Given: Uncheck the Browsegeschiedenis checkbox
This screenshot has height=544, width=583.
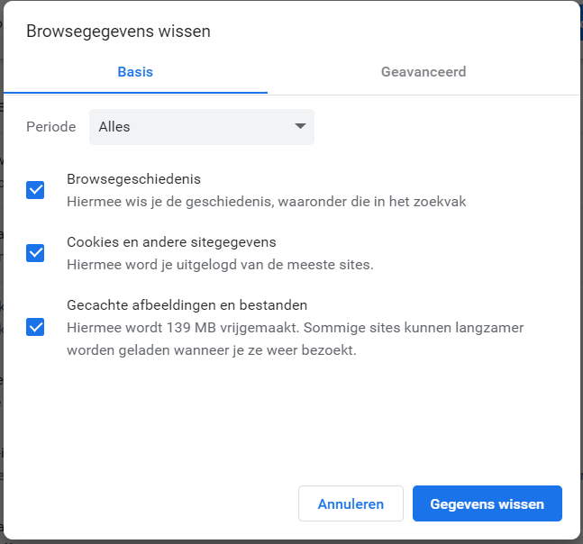Looking at the screenshot, I should [35, 190].
